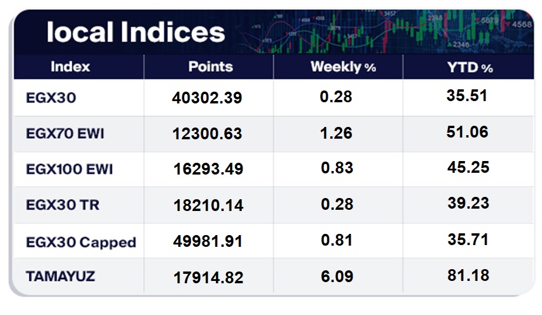Select the 12300.63 points cell

207,134
